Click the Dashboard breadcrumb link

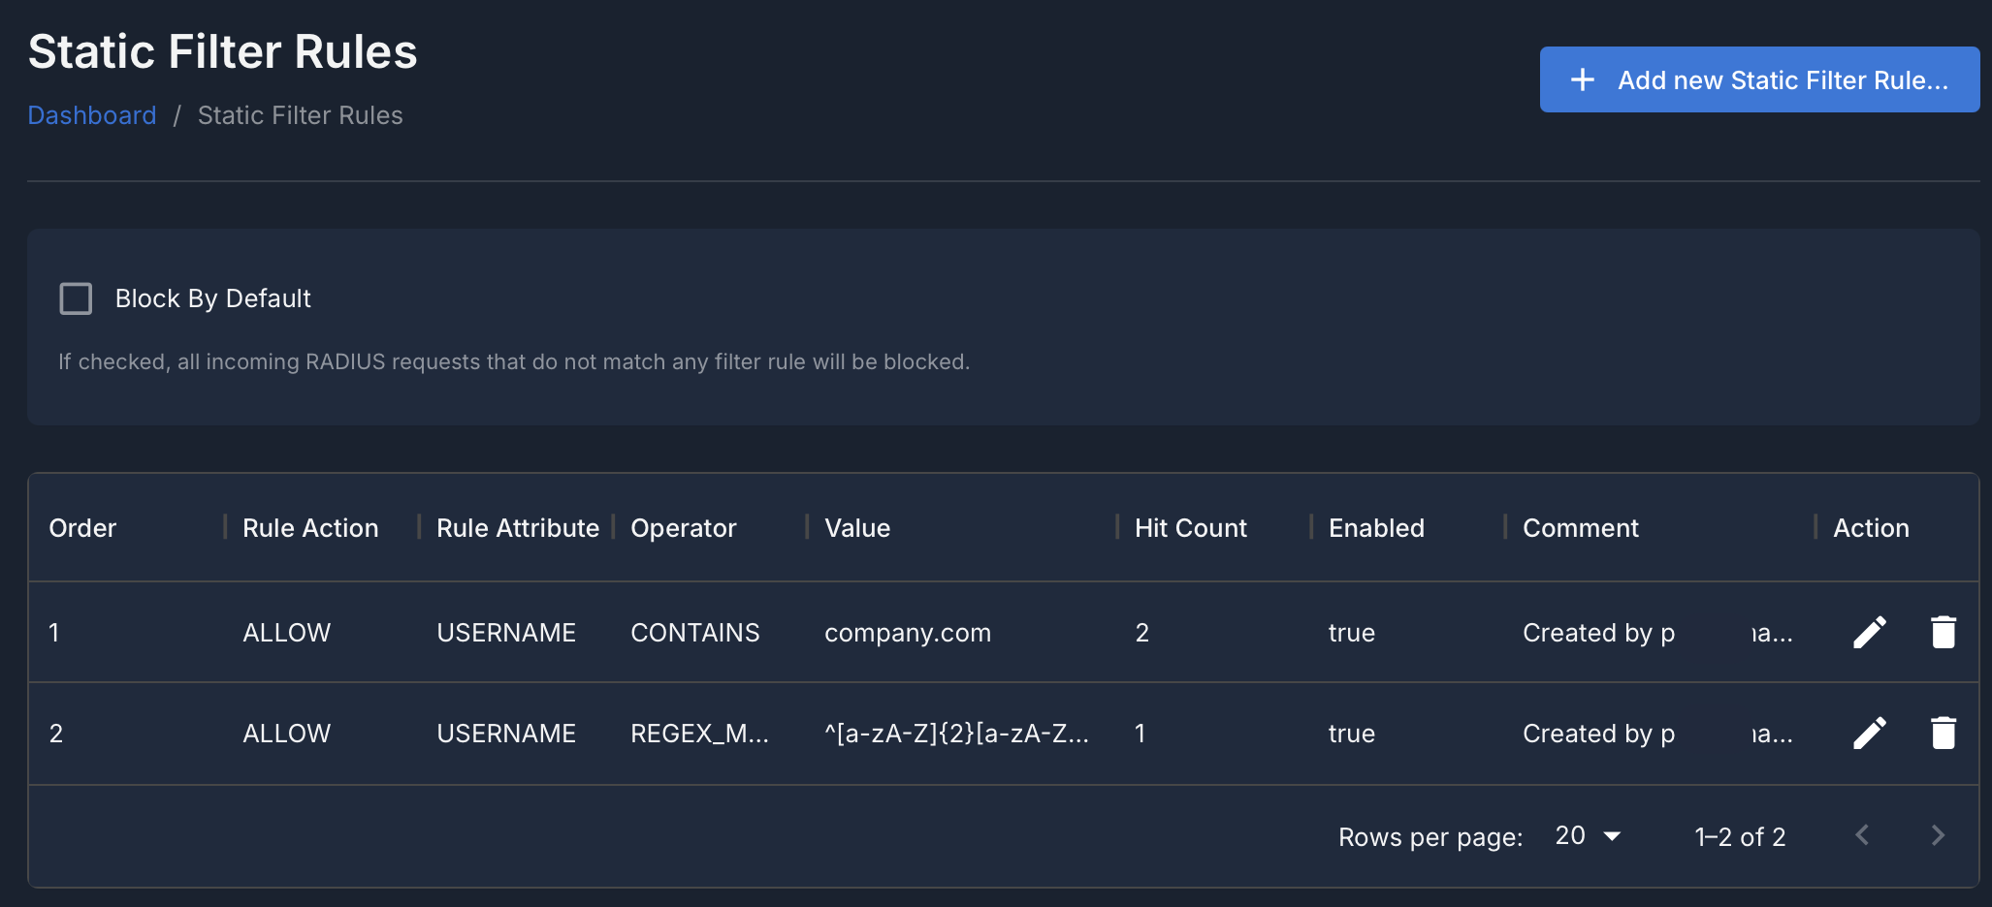pos(92,115)
